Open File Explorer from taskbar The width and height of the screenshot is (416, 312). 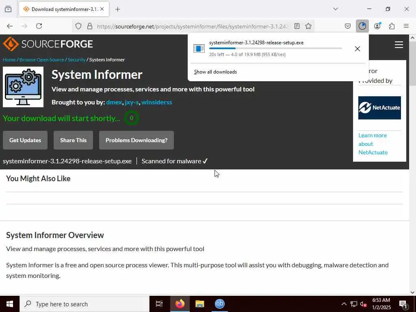point(200,304)
